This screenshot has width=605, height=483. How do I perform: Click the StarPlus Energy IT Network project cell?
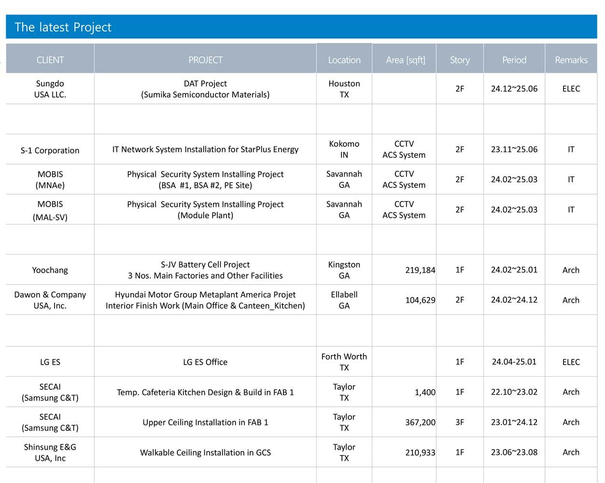(205, 150)
